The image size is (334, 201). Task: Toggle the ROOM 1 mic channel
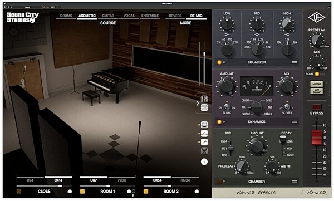(x=82, y=192)
